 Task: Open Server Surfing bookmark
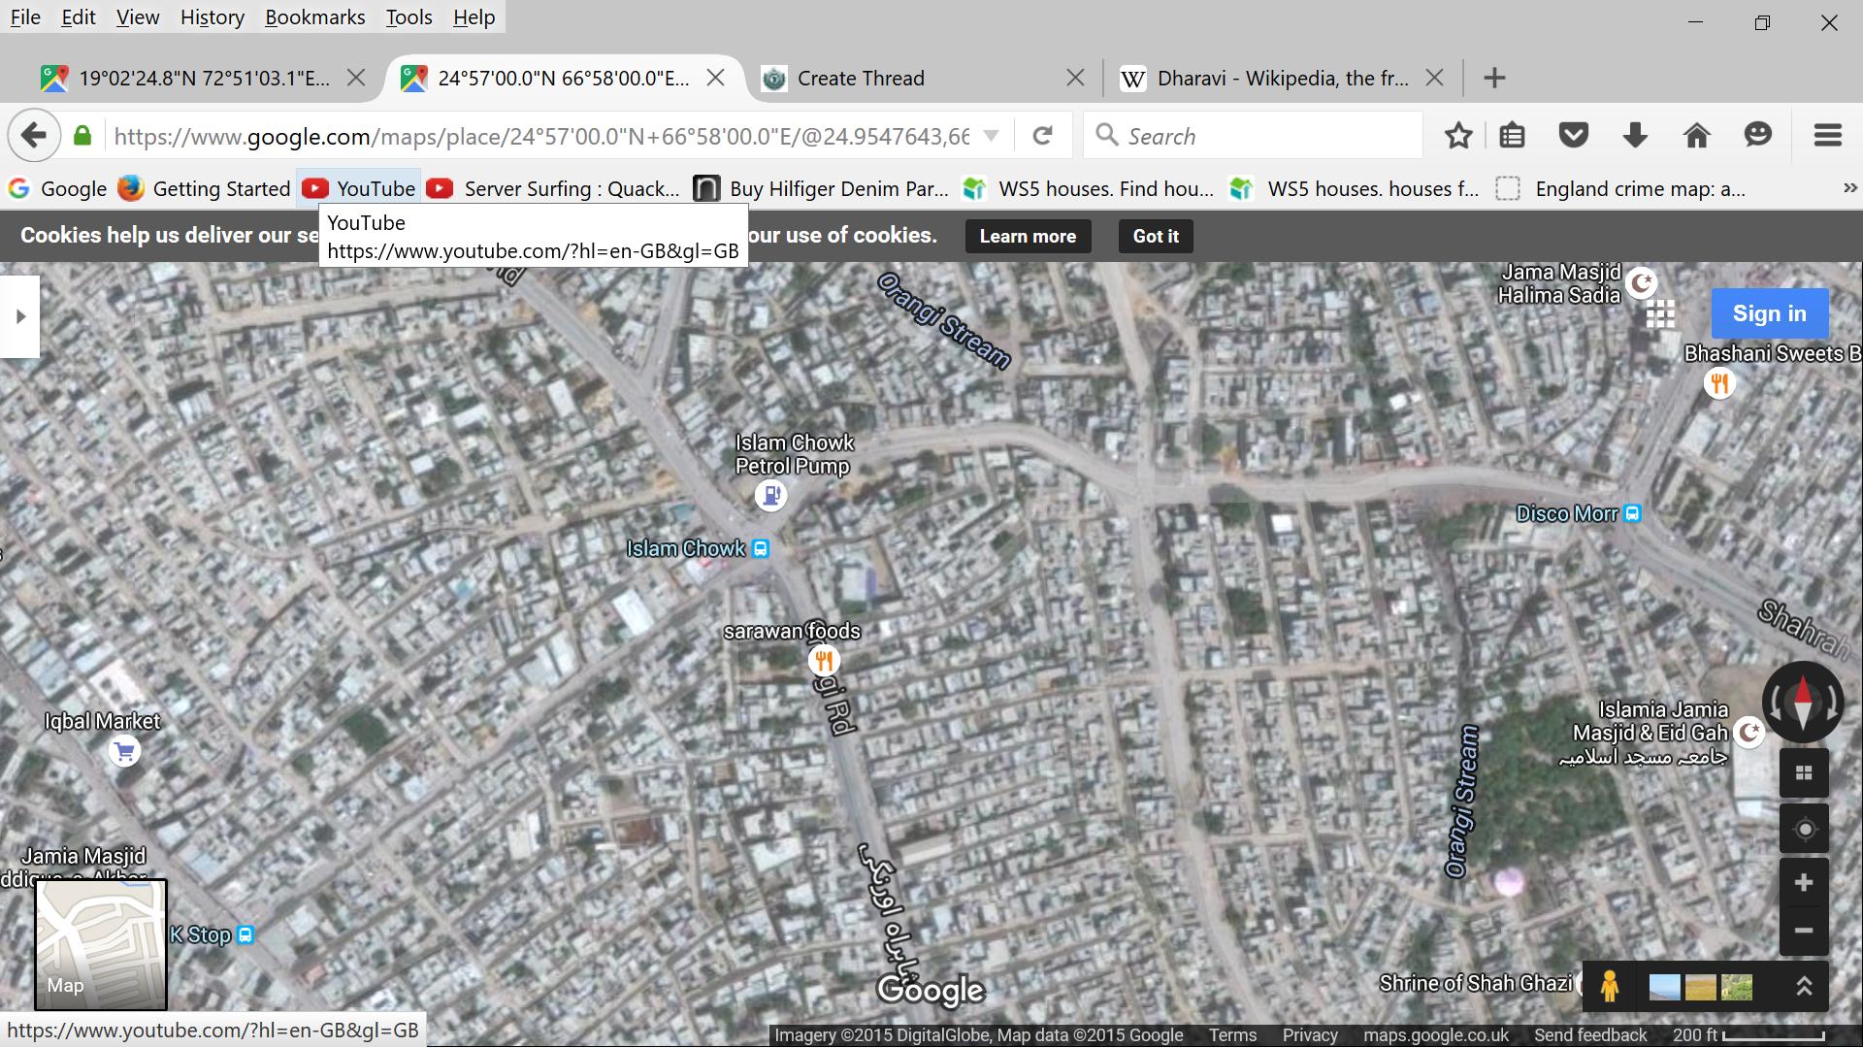(x=553, y=188)
